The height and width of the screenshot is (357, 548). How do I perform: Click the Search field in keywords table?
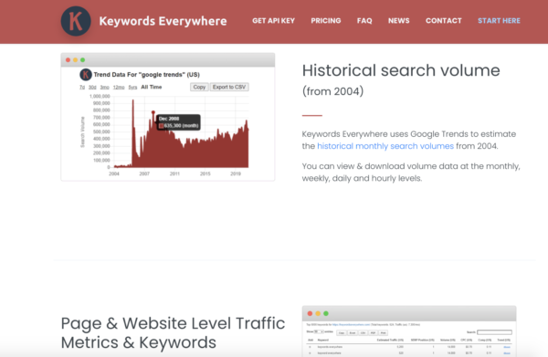tap(494, 332)
